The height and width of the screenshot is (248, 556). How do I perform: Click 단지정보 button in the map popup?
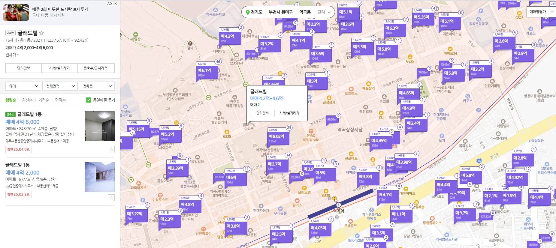(262, 113)
